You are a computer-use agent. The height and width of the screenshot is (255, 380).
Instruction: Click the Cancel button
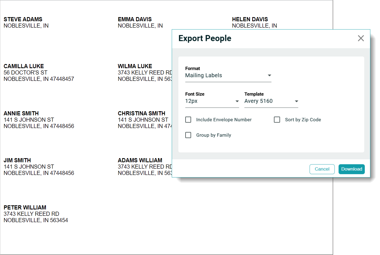pyautogui.click(x=322, y=169)
